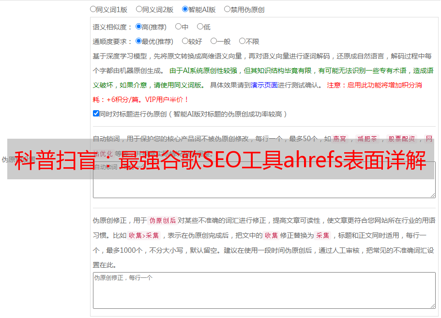Click the 减肥茶 example keyword tag

(x=367, y=139)
